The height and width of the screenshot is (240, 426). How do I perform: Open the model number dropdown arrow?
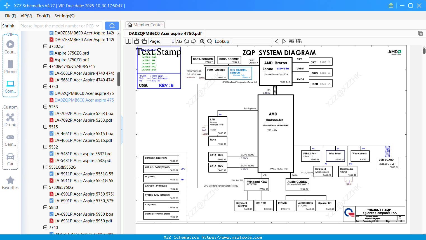[98, 26]
